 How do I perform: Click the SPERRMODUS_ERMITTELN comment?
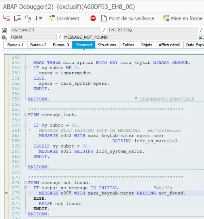click(167, 99)
